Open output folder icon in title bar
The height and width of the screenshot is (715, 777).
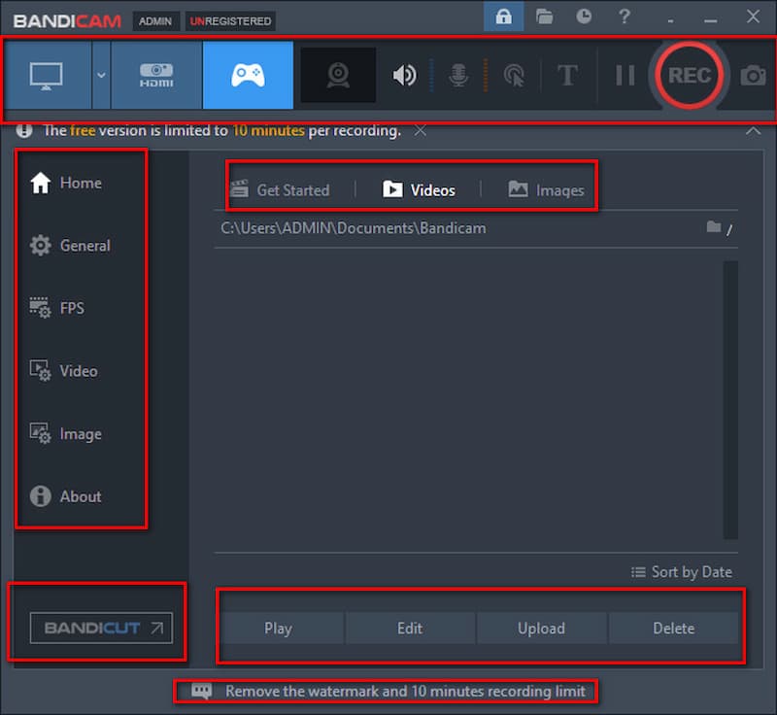click(544, 17)
